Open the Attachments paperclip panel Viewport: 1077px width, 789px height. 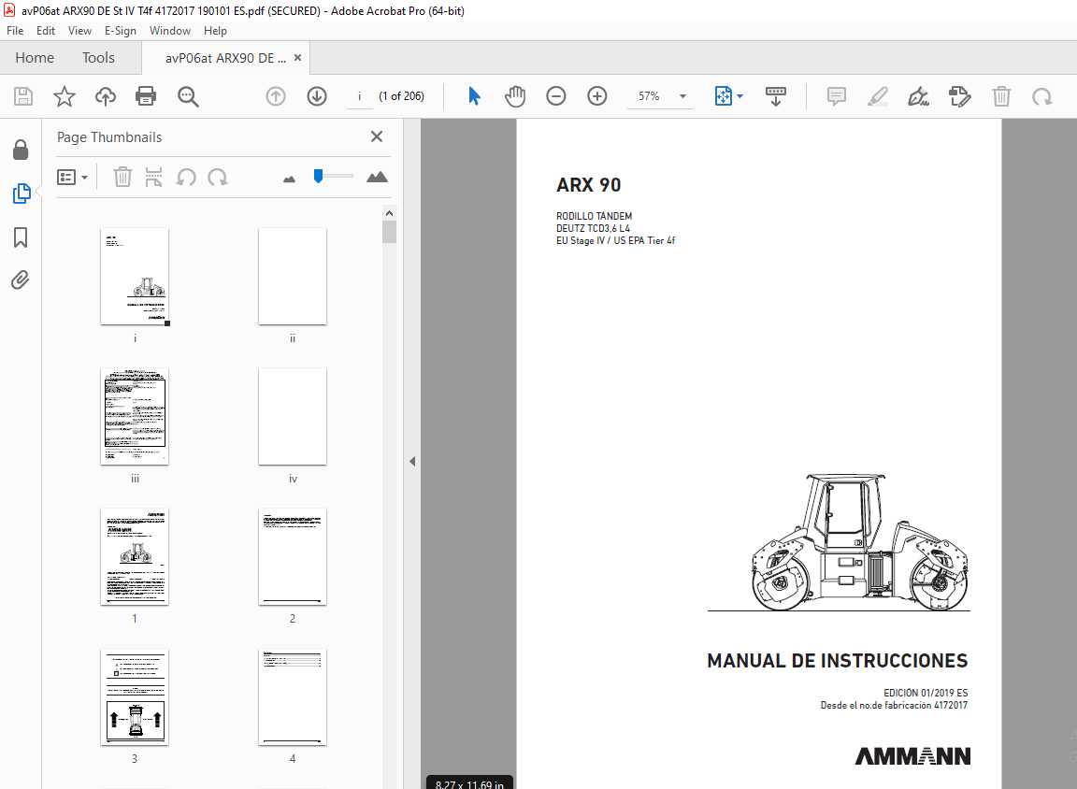20,280
